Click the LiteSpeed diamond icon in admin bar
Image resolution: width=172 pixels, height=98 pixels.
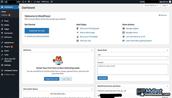52,2
